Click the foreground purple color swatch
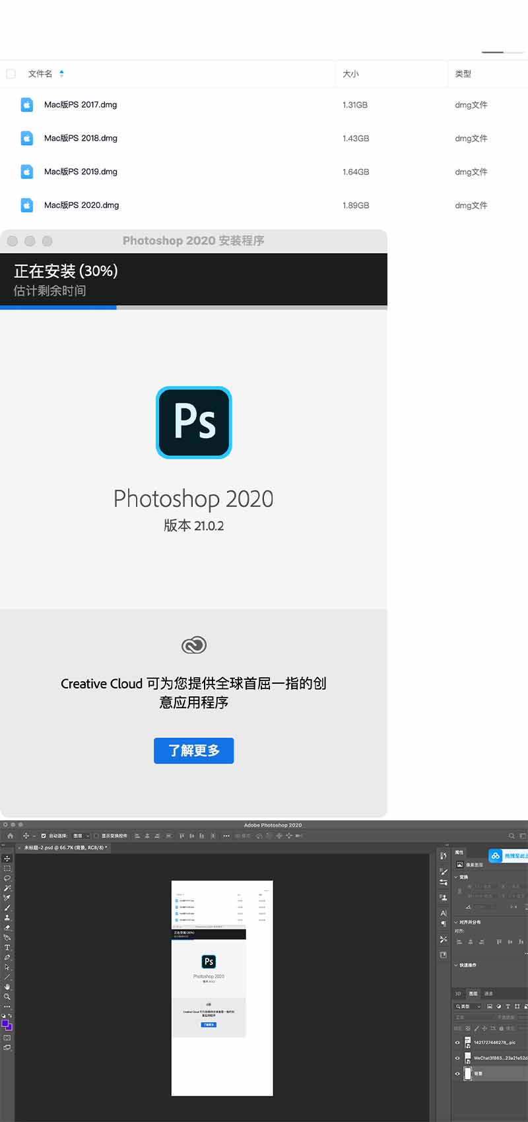Image resolution: width=528 pixels, height=1122 pixels. point(5,1024)
